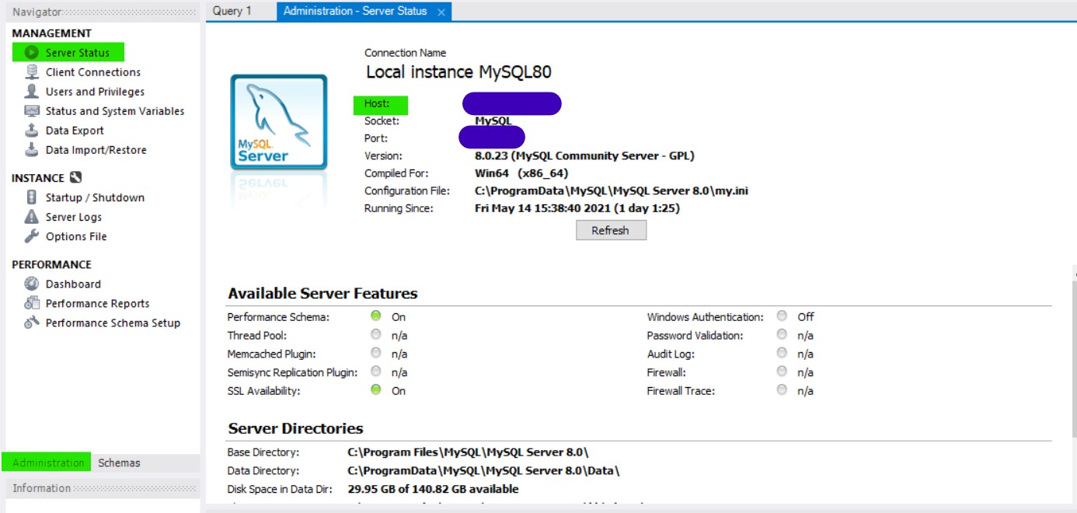
Task: Open Client Connections
Action: coord(93,72)
